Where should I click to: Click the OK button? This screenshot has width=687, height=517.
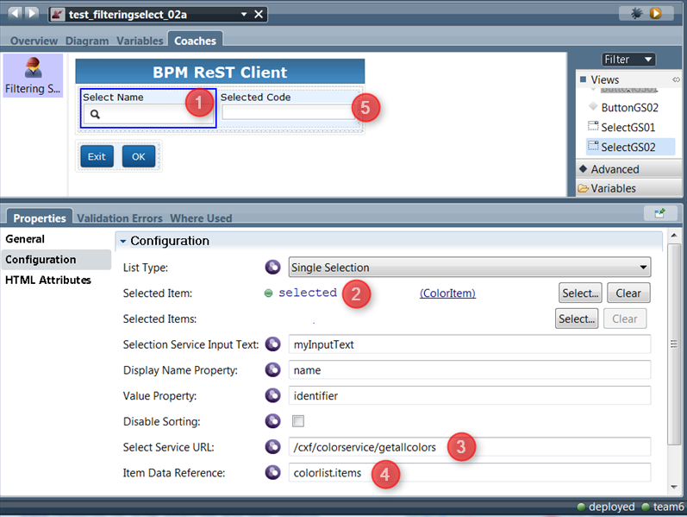(139, 157)
